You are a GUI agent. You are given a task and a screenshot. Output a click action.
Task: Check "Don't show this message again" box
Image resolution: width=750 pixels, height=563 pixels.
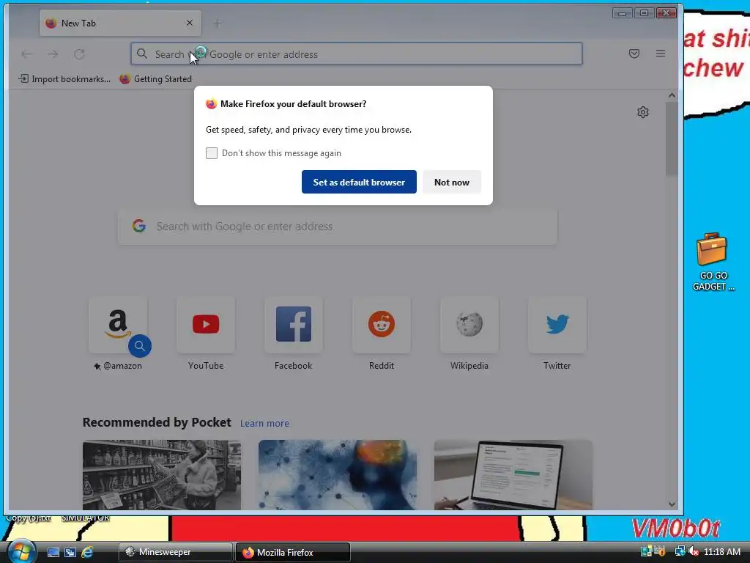coord(212,153)
